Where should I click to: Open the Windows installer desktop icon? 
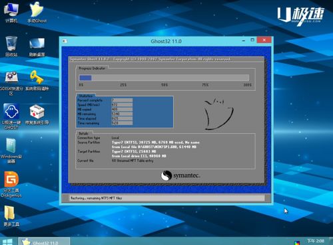click(x=11, y=151)
